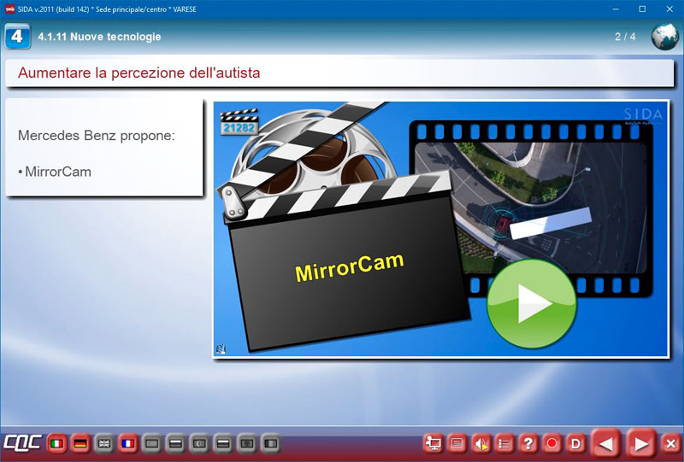This screenshot has height=462, width=684.
Task: Choose the British flag language button
Action: click(104, 444)
